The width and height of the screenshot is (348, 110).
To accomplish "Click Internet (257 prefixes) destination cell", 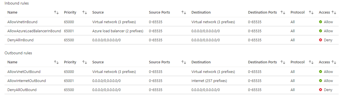I will (x=209, y=81).
